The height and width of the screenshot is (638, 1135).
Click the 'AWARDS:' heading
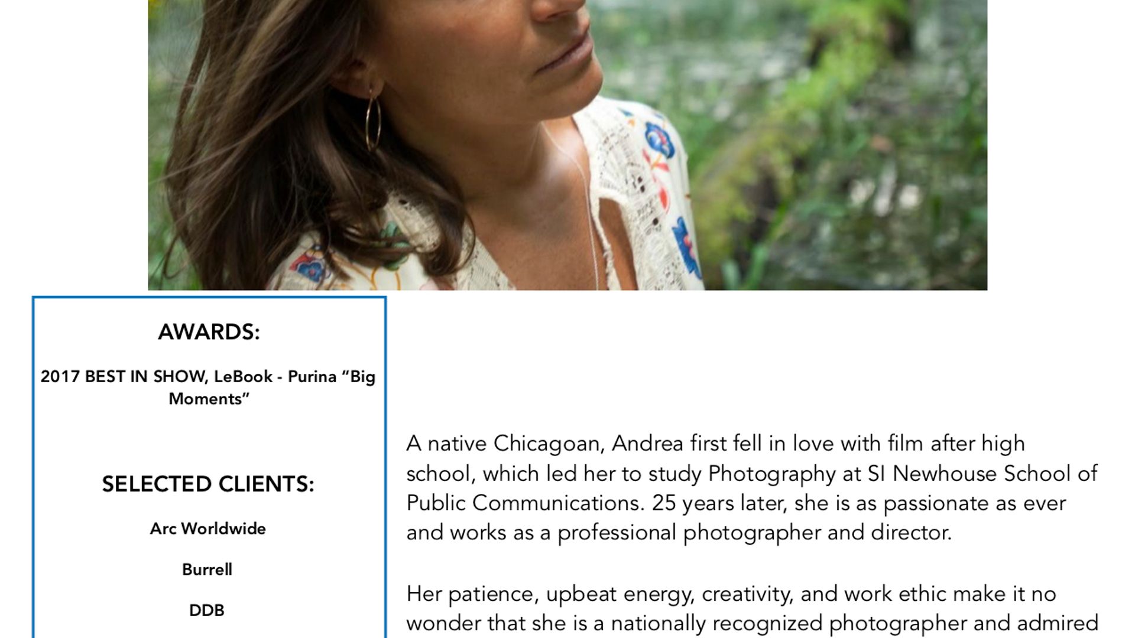(x=209, y=332)
